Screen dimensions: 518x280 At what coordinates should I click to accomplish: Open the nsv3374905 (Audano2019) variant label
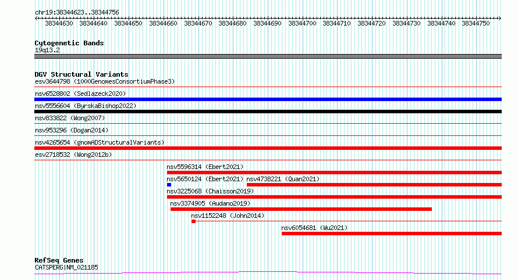(210, 203)
